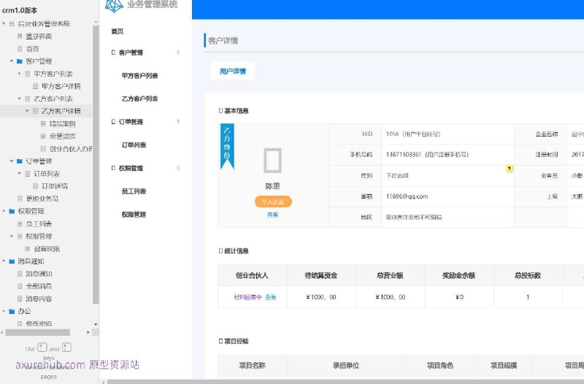Collapse the 办公 tree folder
Screen dimensions: 584x384
(x=4, y=311)
